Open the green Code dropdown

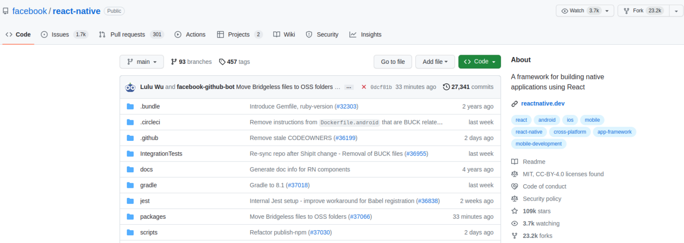480,62
